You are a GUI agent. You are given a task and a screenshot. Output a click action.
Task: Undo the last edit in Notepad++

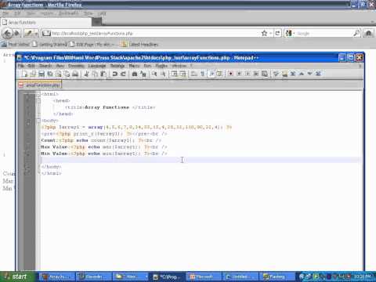click(x=114, y=74)
